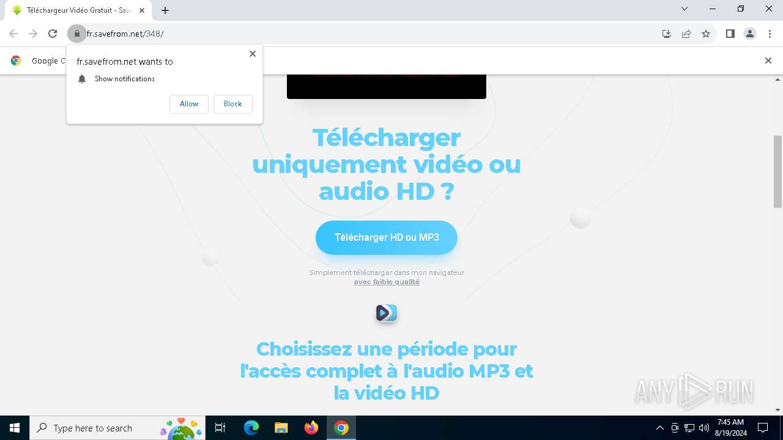Viewport: 783px width, 440px height.
Task: Click the page vertical scrollbar thumb
Action: pyautogui.click(x=778, y=172)
